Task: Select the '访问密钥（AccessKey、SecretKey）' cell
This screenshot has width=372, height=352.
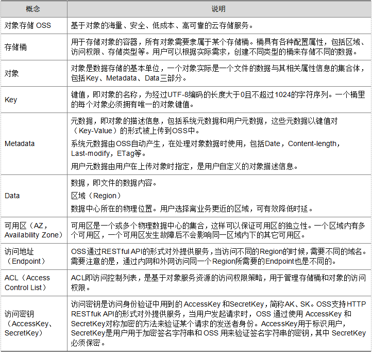Action: 33,324
